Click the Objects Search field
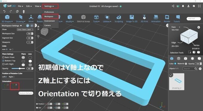The width and height of the screenshot is (203, 111). (190, 69)
